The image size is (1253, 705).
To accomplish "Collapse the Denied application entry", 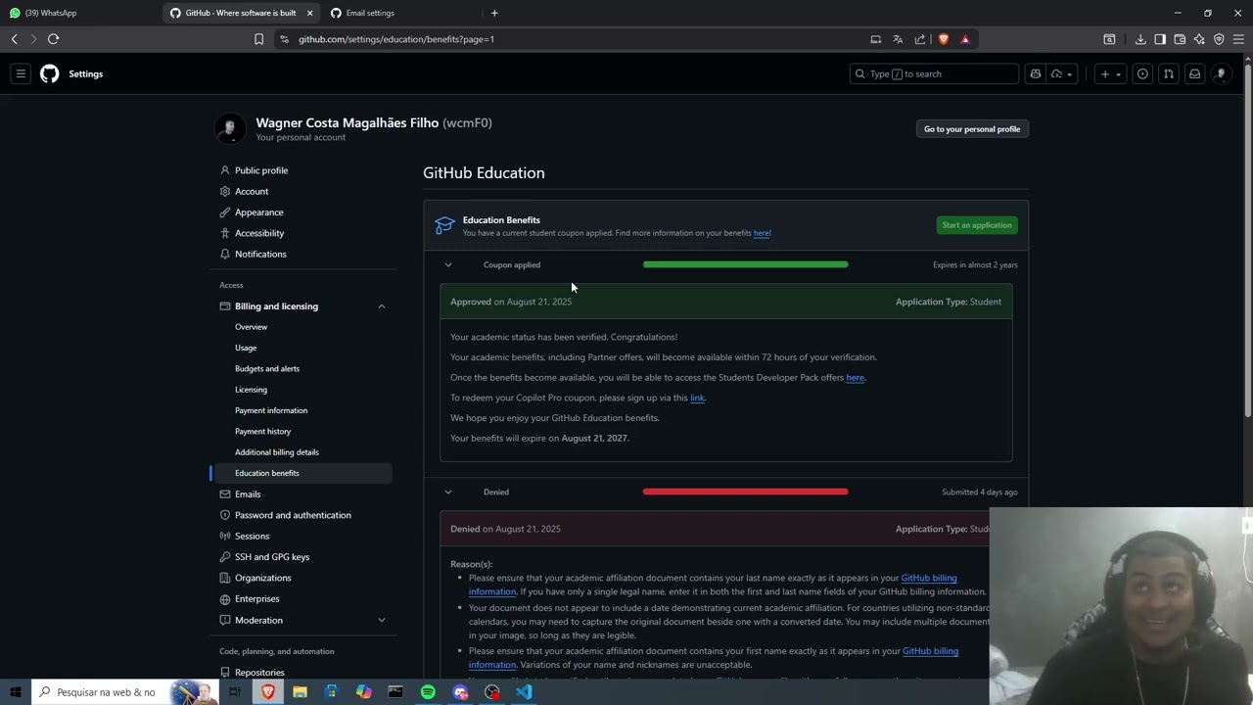I will click(448, 493).
